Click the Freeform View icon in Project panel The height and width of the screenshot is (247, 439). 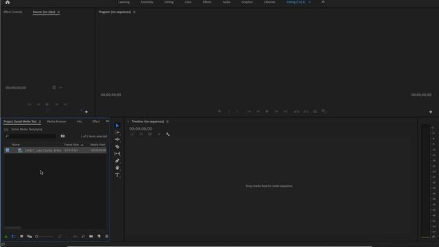click(x=29, y=236)
